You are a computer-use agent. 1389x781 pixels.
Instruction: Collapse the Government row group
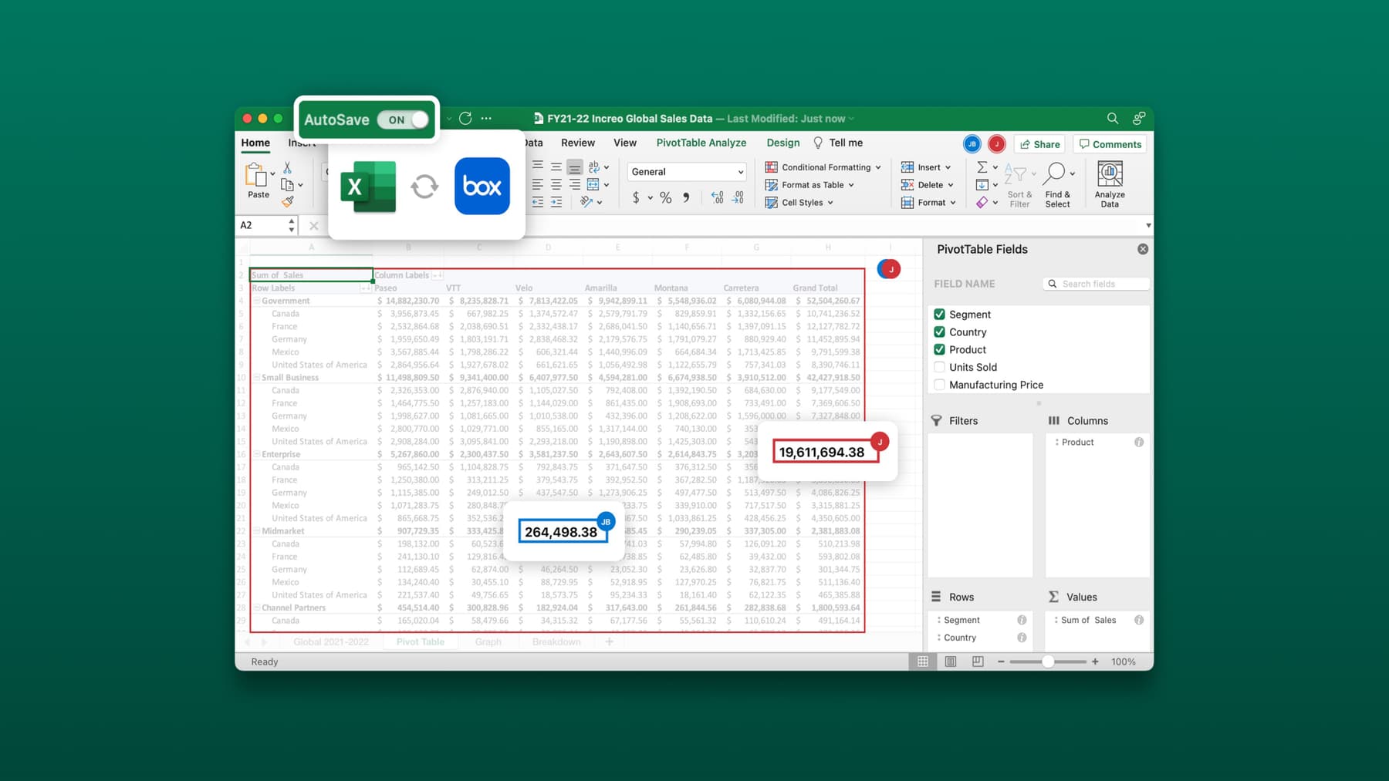(x=257, y=301)
